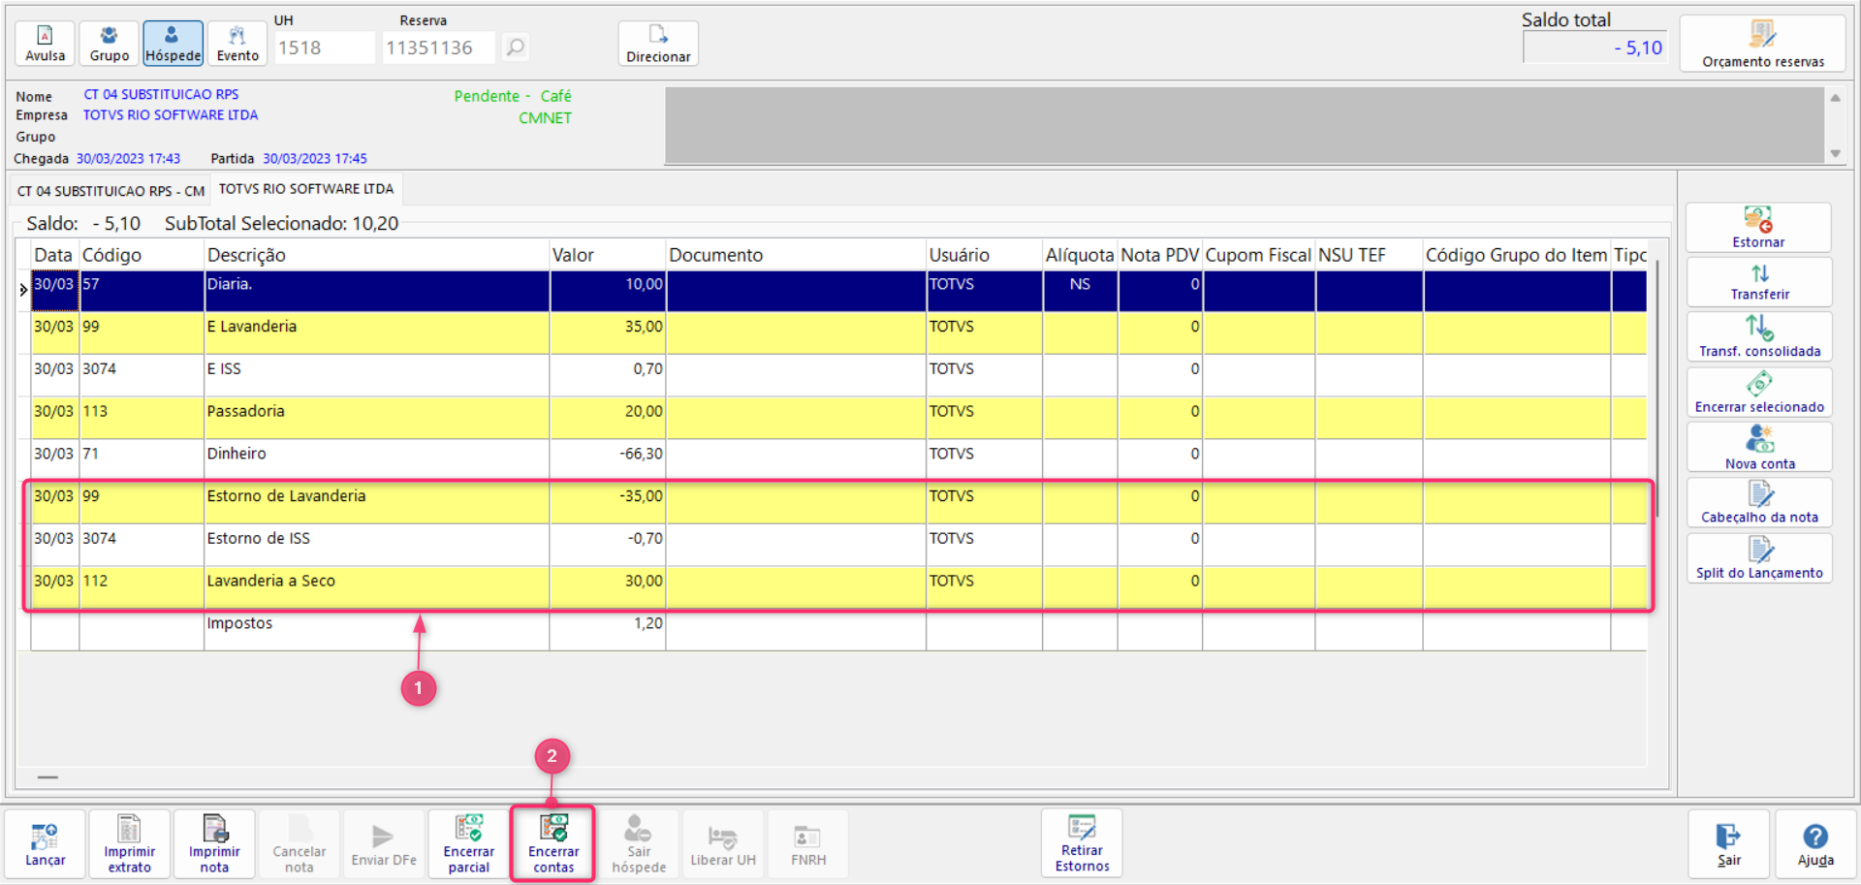
Task: Click the UH number field
Action: [x=324, y=47]
